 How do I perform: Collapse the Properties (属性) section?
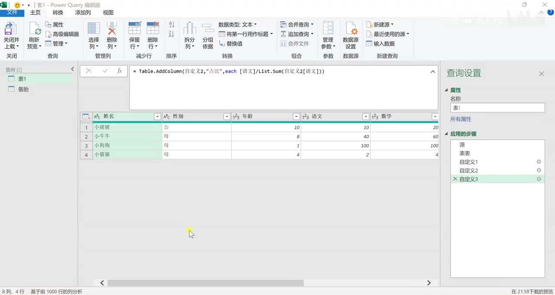click(x=447, y=90)
